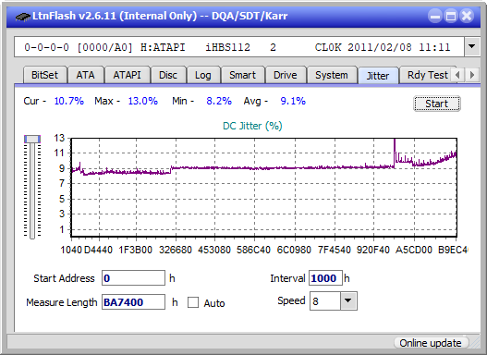This screenshot has width=487, height=355.
Task: Switch to the System tab
Action: tap(332, 75)
